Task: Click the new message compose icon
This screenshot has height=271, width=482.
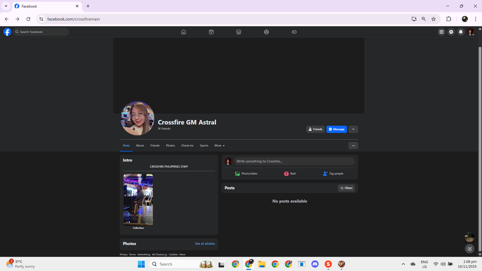Action: [469, 249]
